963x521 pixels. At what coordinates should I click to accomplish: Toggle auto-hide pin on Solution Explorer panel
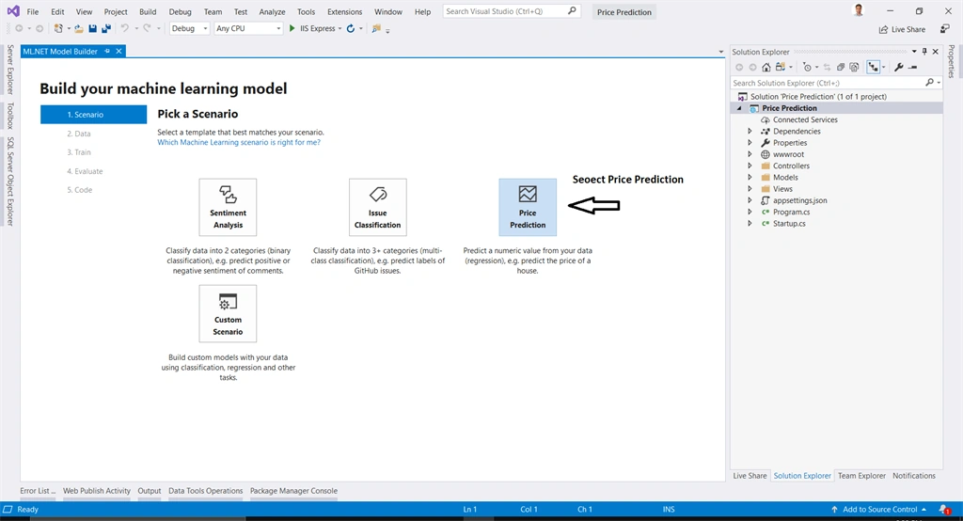[x=925, y=52]
